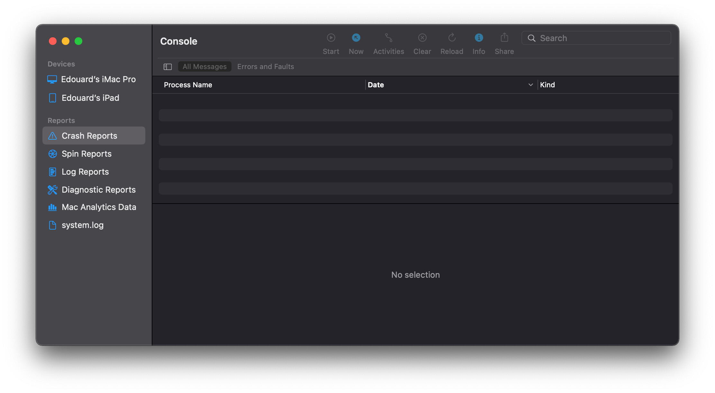Select Edouard's iMac Pro device
This screenshot has height=393, width=715.
94,79
